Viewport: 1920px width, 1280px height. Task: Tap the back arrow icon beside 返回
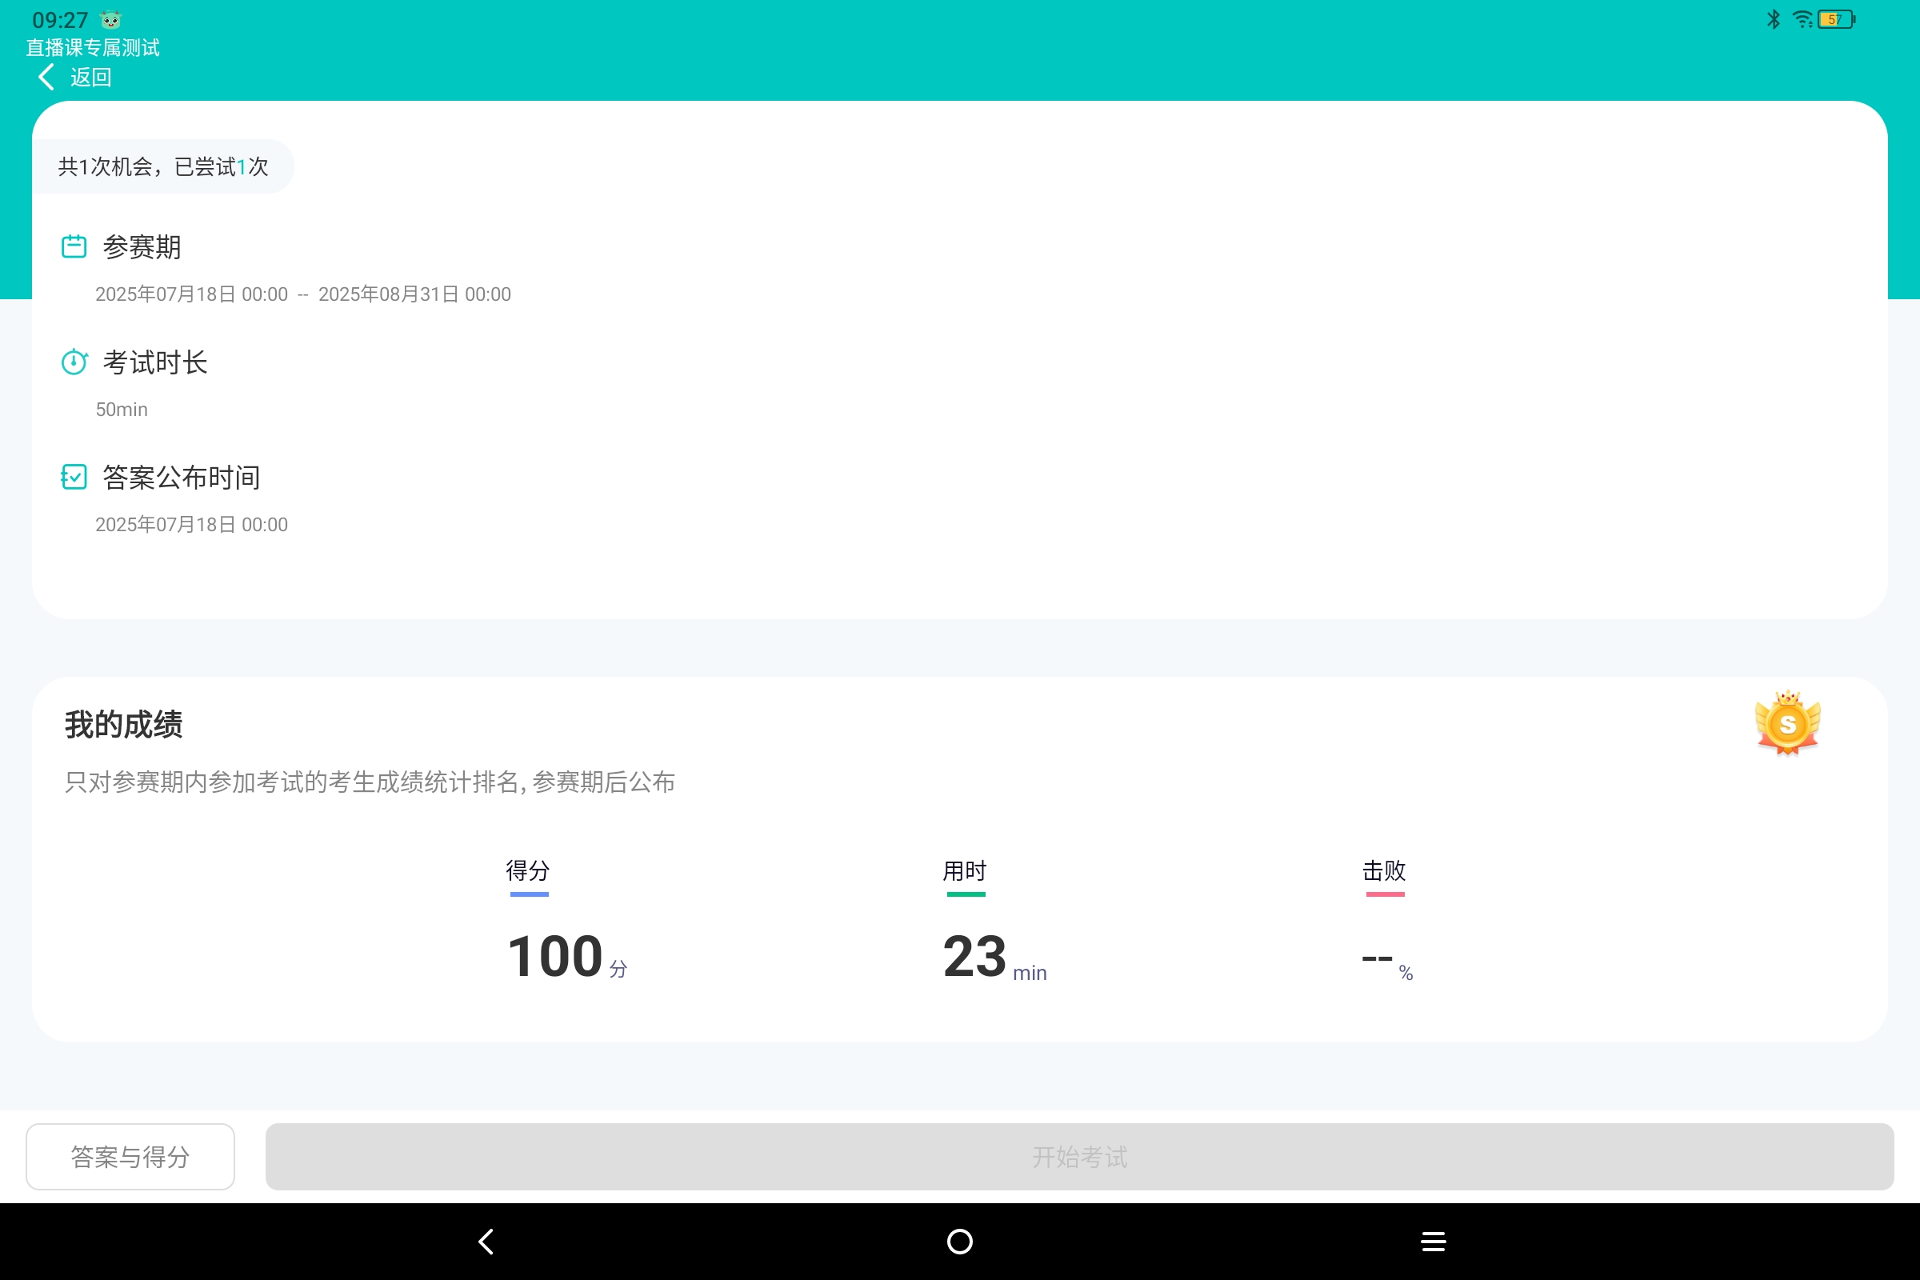click(46, 78)
